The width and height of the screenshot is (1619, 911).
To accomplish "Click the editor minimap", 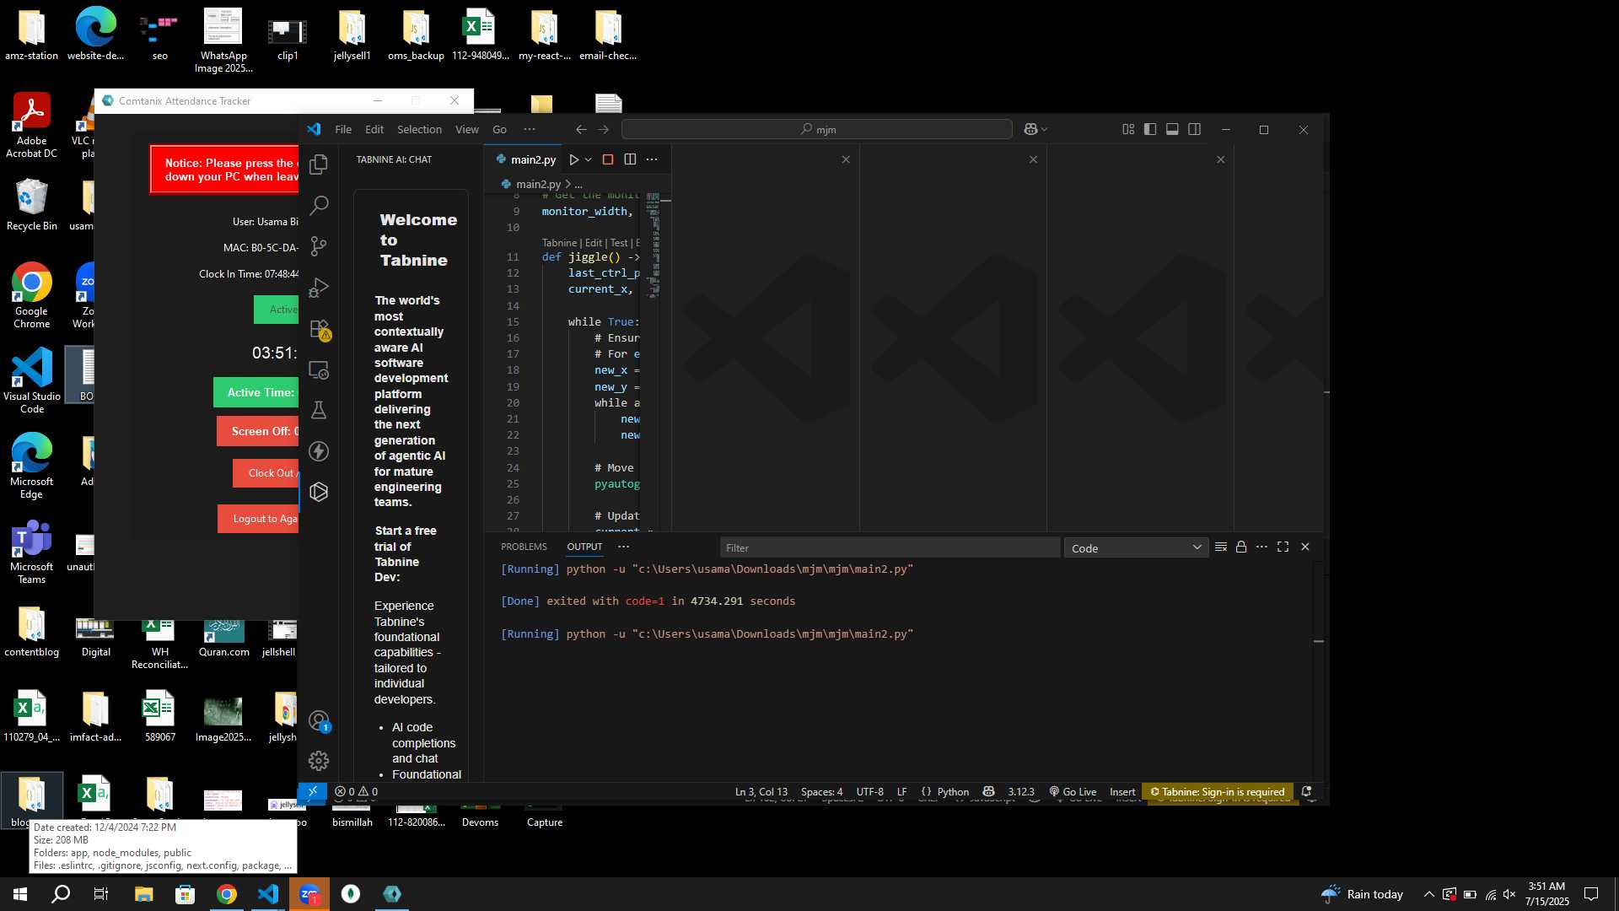I will pos(654,245).
